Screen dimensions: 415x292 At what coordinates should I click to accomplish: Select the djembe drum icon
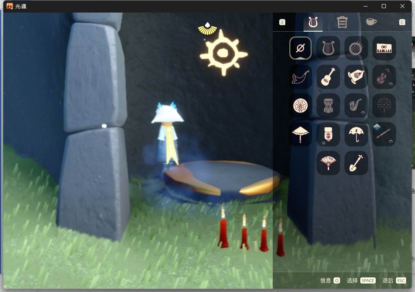[328, 105]
